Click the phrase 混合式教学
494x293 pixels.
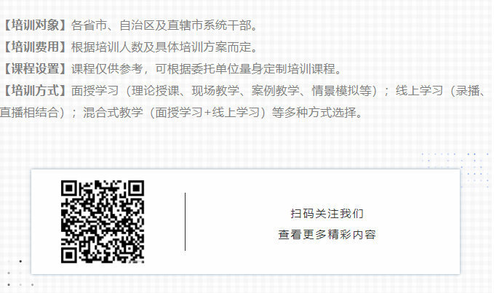pos(113,113)
